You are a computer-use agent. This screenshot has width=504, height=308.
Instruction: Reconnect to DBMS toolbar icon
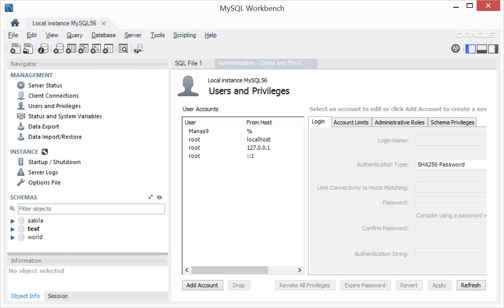pyautogui.click(x=139, y=49)
